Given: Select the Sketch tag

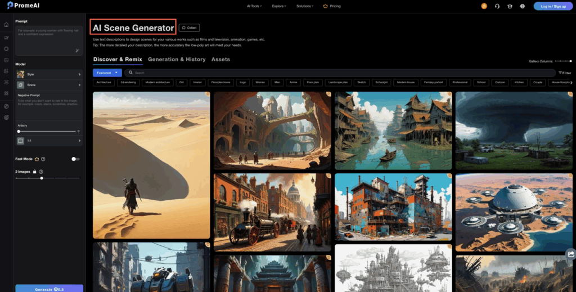Looking at the screenshot, I should click(362, 82).
